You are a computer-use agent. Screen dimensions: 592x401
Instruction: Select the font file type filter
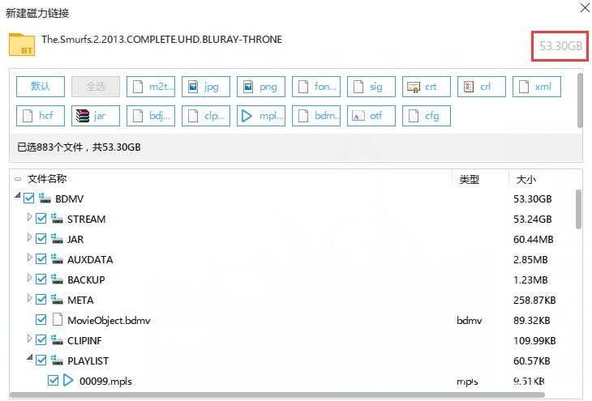click(316, 87)
